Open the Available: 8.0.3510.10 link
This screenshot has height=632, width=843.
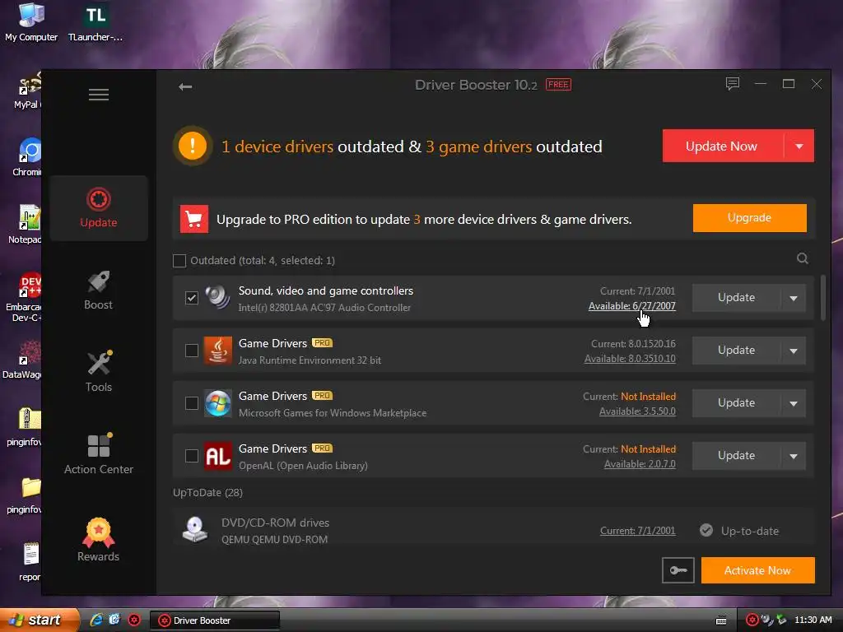point(630,359)
